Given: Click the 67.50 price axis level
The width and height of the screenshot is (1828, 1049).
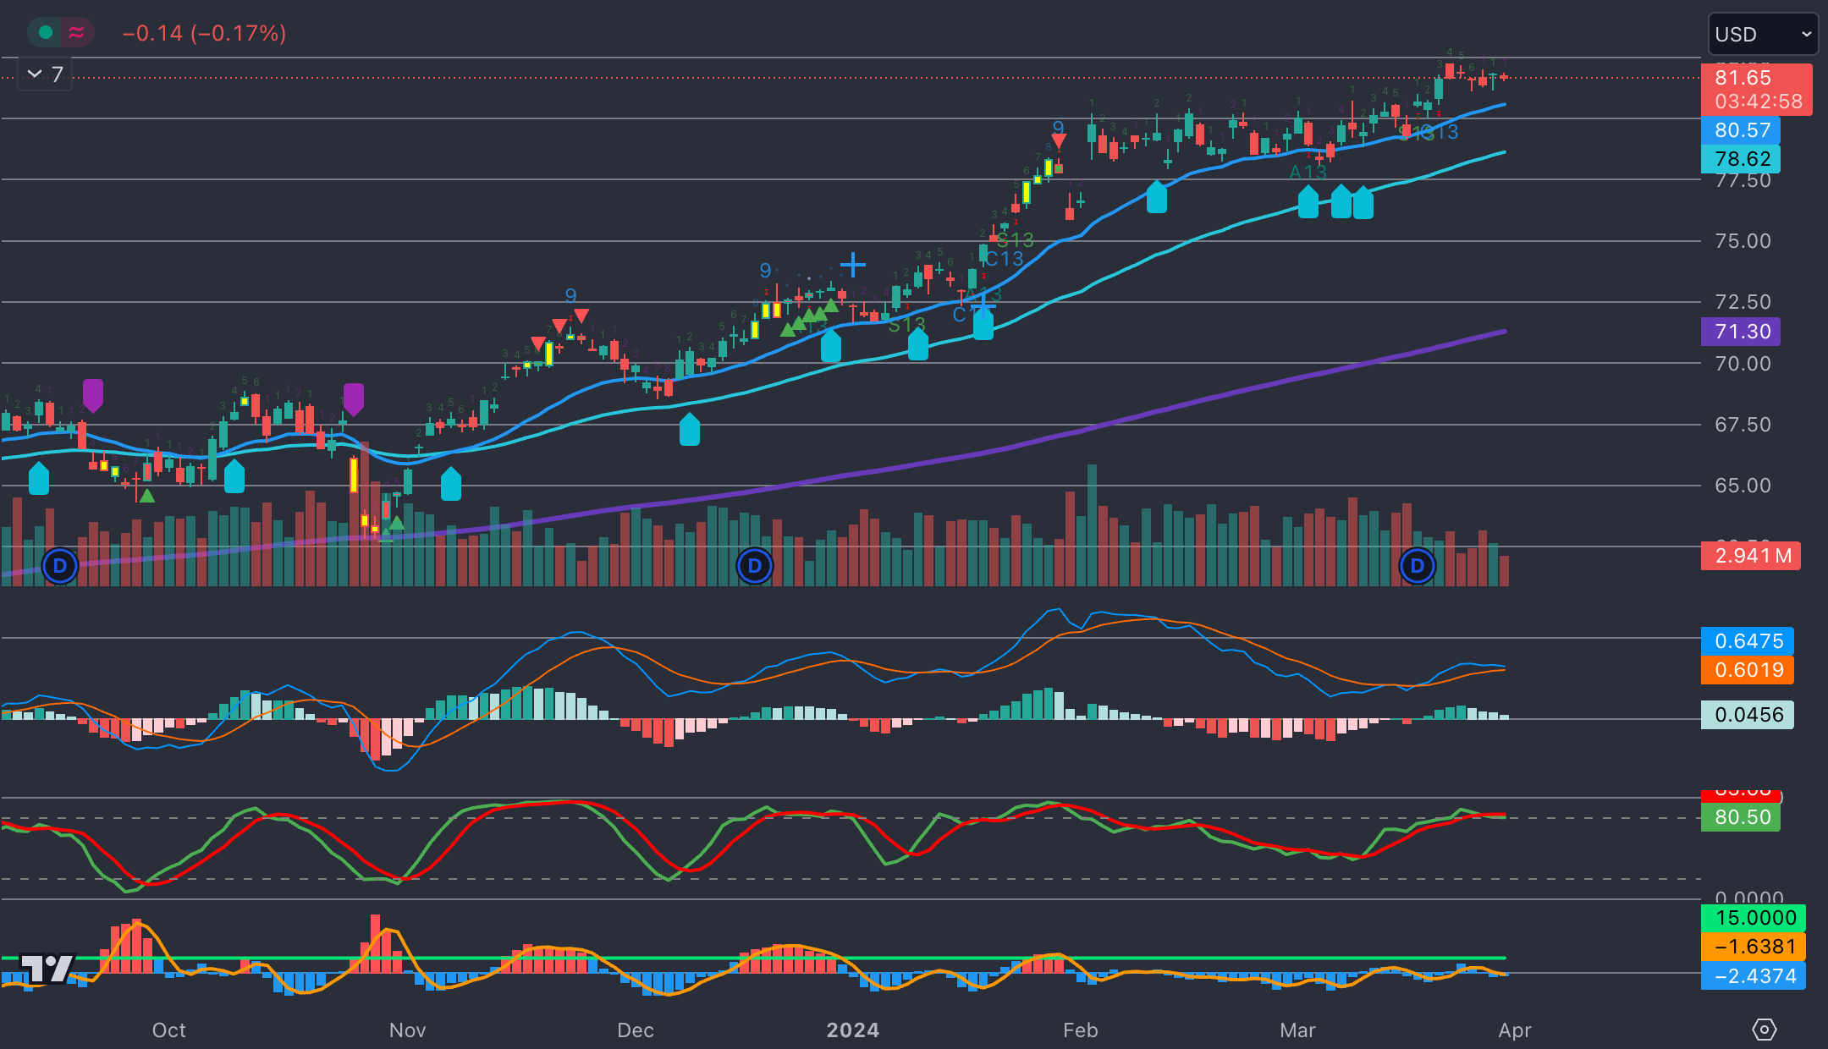Looking at the screenshot, I should [1743, 425].
